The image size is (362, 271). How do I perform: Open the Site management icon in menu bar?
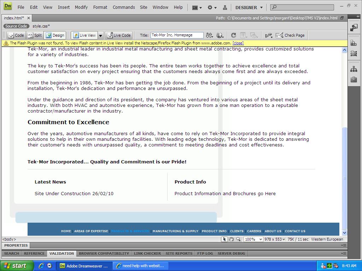225,8
